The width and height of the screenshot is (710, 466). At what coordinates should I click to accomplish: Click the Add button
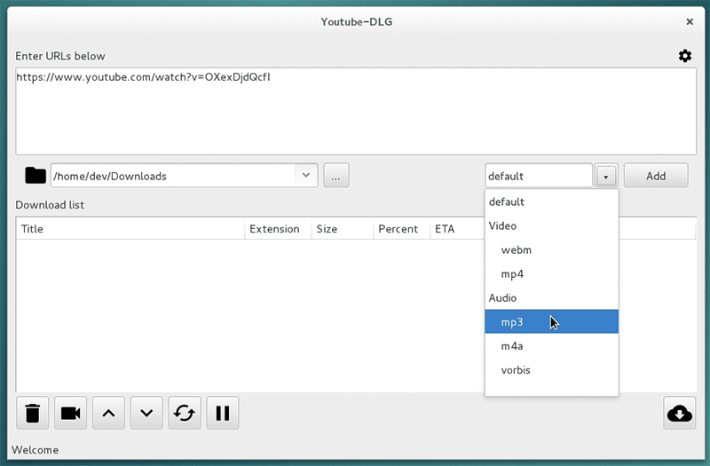tap(656, 176)
